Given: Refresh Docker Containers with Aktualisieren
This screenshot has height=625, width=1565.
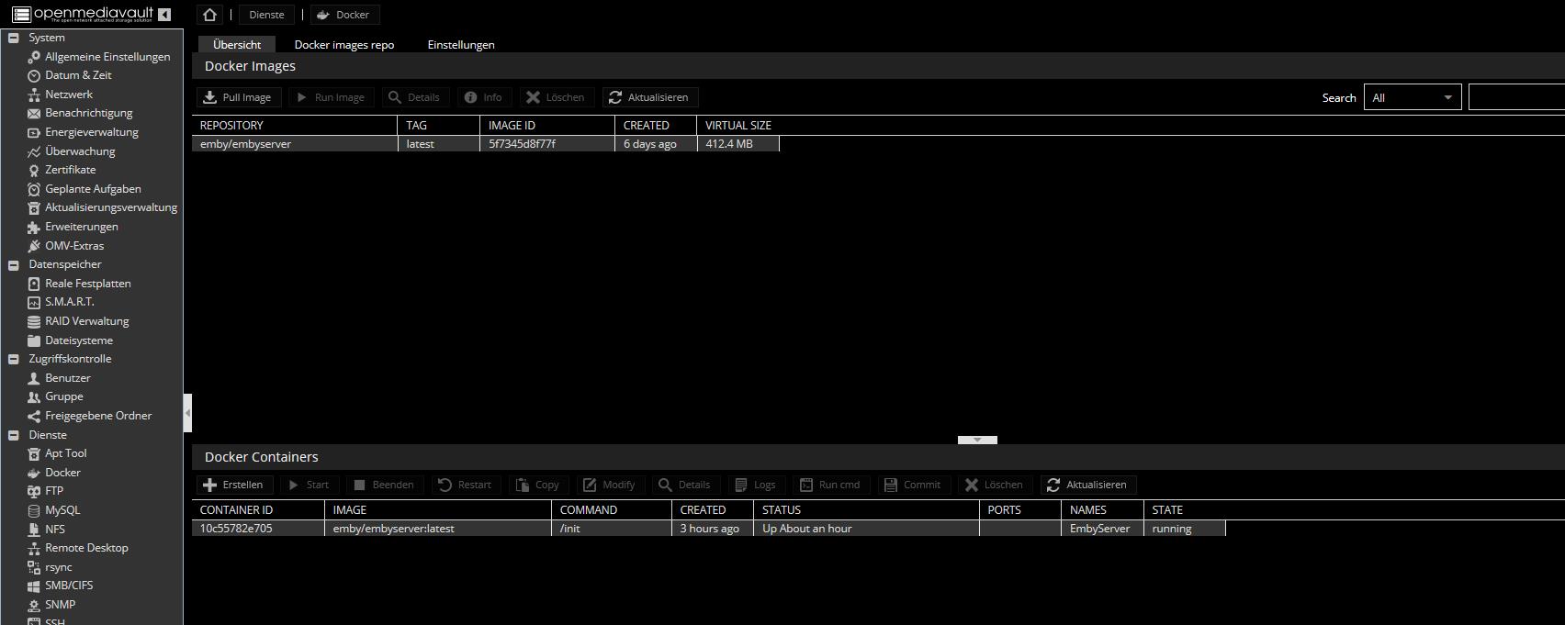Looking at the screenshot, I should [x=1088, y=485].
